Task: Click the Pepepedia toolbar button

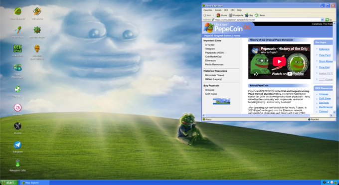Action: click(x=236, y=15)
